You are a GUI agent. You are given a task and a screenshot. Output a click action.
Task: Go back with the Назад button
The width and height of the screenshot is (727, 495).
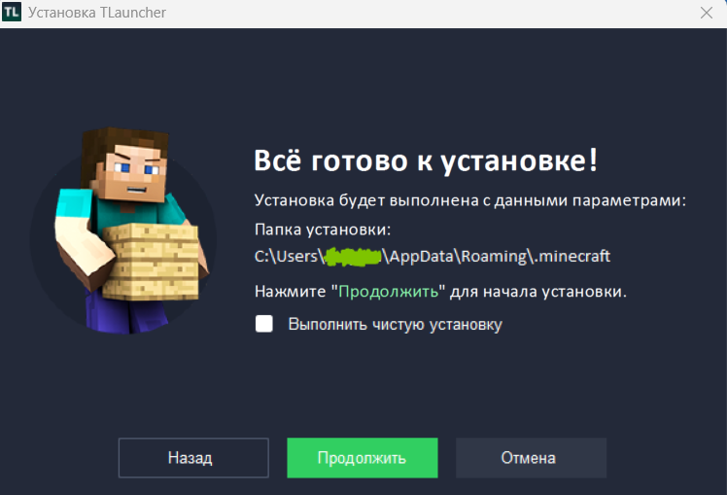[x=193, y=458]
